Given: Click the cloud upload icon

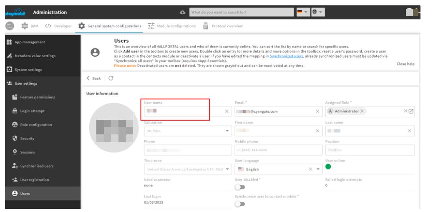Looking at the screenshot, I should (x=183, y=13).
